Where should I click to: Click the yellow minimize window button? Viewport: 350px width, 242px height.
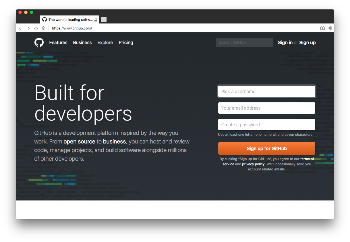[26, 12]
